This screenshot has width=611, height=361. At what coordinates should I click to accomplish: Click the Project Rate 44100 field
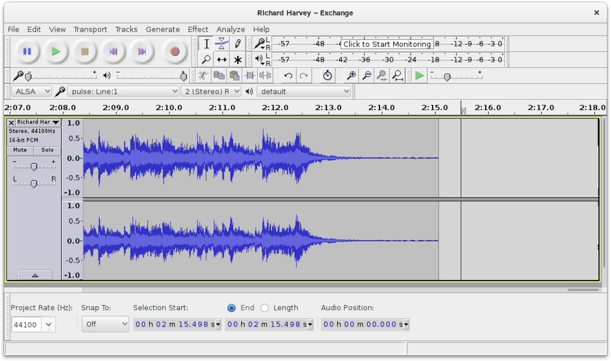tap(26, 325)
